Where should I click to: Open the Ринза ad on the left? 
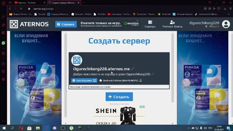[36, 78]
